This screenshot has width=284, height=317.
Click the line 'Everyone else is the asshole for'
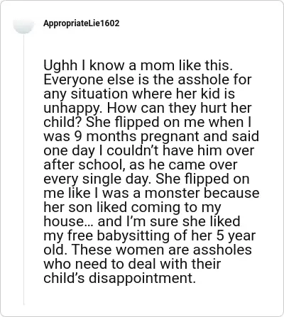(x=148, y=79)
